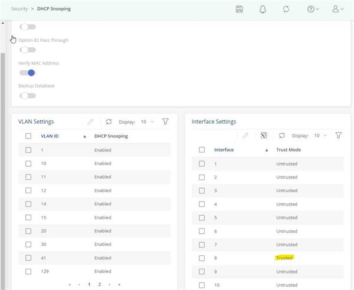Click the top bar refresh icon
This screenshot has width=354, height=290.
pos(286,9)
